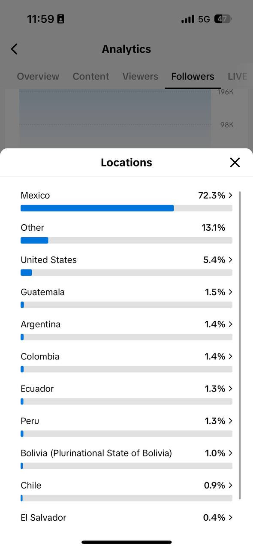Tap the battery icon in status bar
Screen dimensions: 253x549
click(x=223, y=19)
